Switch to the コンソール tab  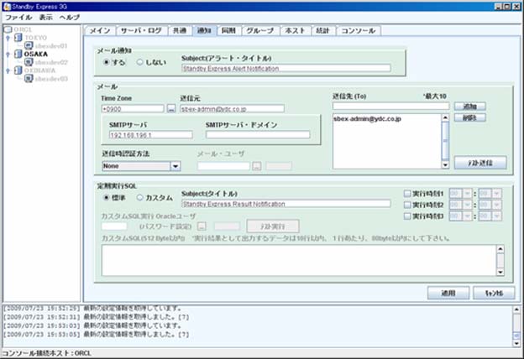(359, 31)
